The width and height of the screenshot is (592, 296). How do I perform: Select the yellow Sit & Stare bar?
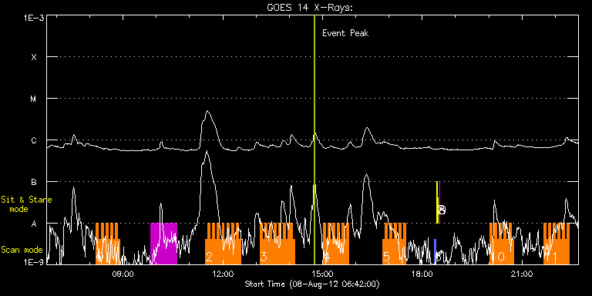pos(437,203)
